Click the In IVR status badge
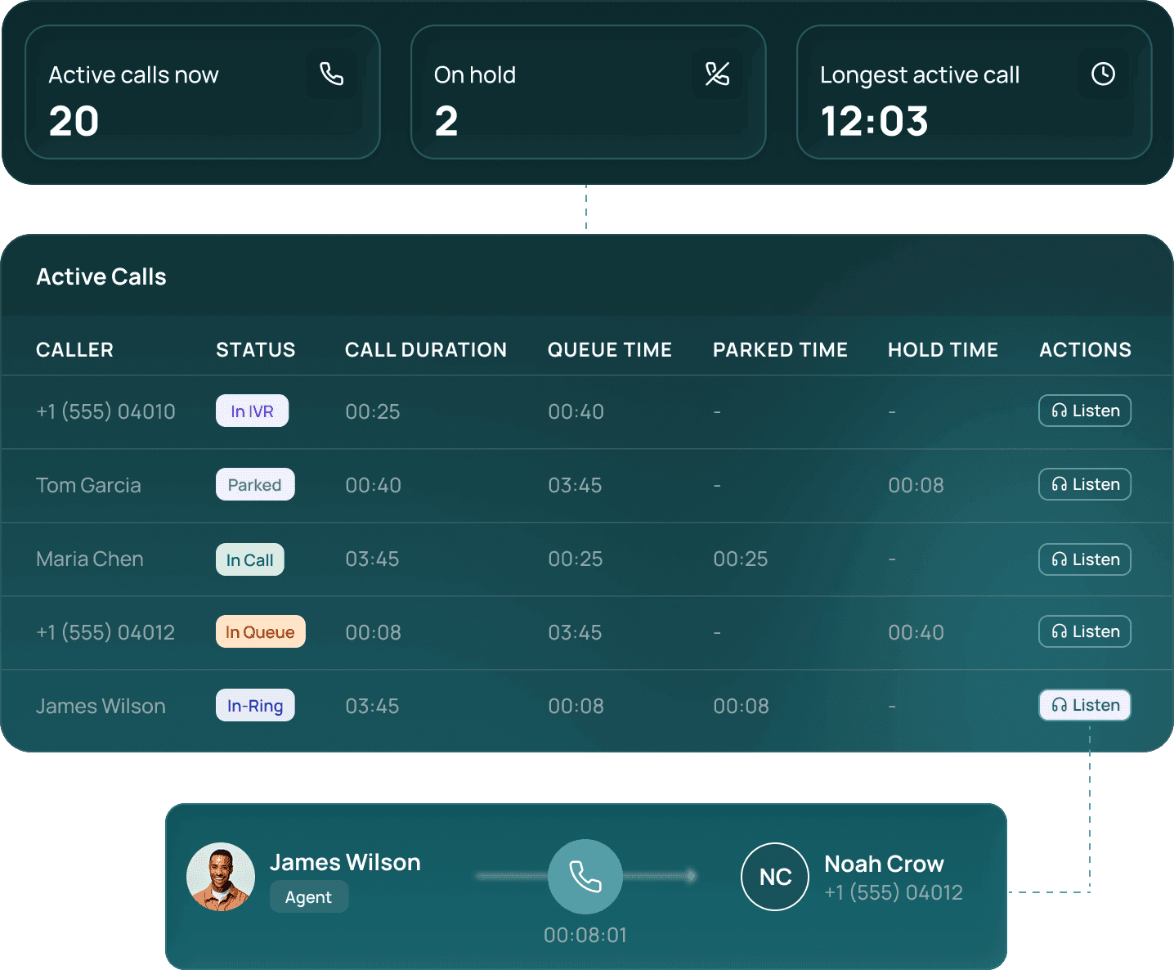Screen dimensions: 1174x970 pos(252,411)
